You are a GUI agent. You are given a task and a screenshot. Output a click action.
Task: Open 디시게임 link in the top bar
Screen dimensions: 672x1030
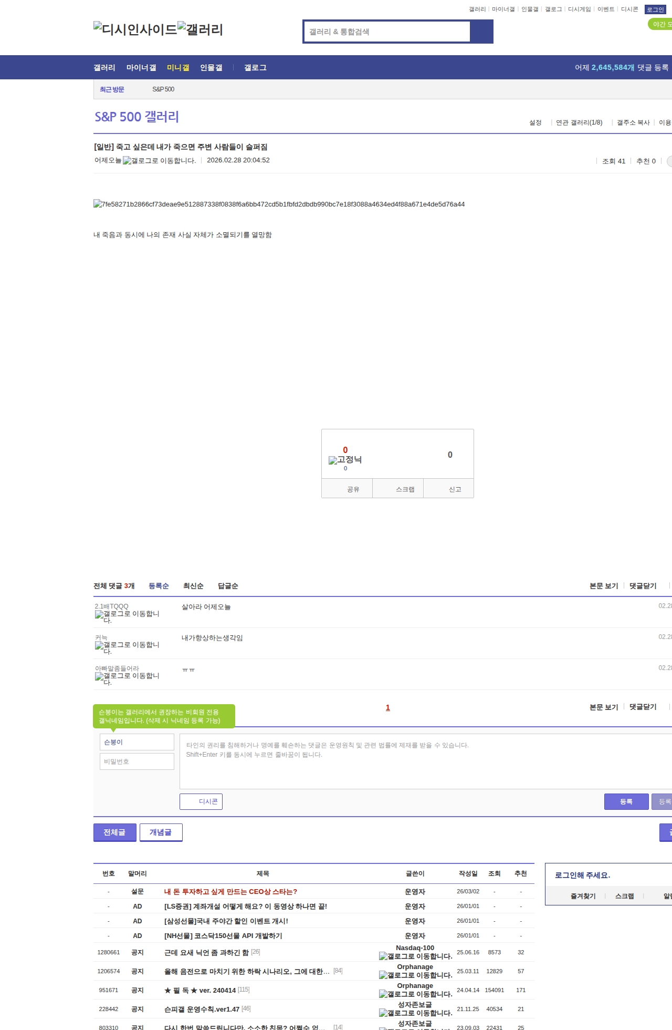point(580,9)
